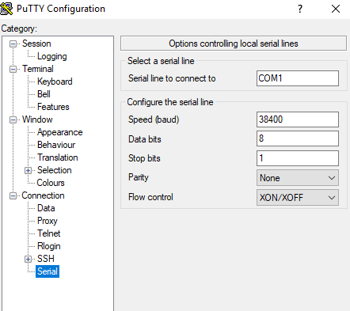This screenshot has width=350, height=311.
Task: Open the Data category
Action: (46, 208)
